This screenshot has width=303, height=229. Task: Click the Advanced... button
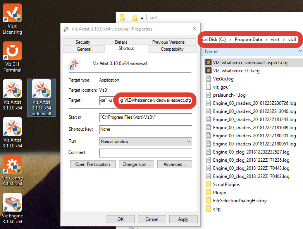[x=174, y=164]
